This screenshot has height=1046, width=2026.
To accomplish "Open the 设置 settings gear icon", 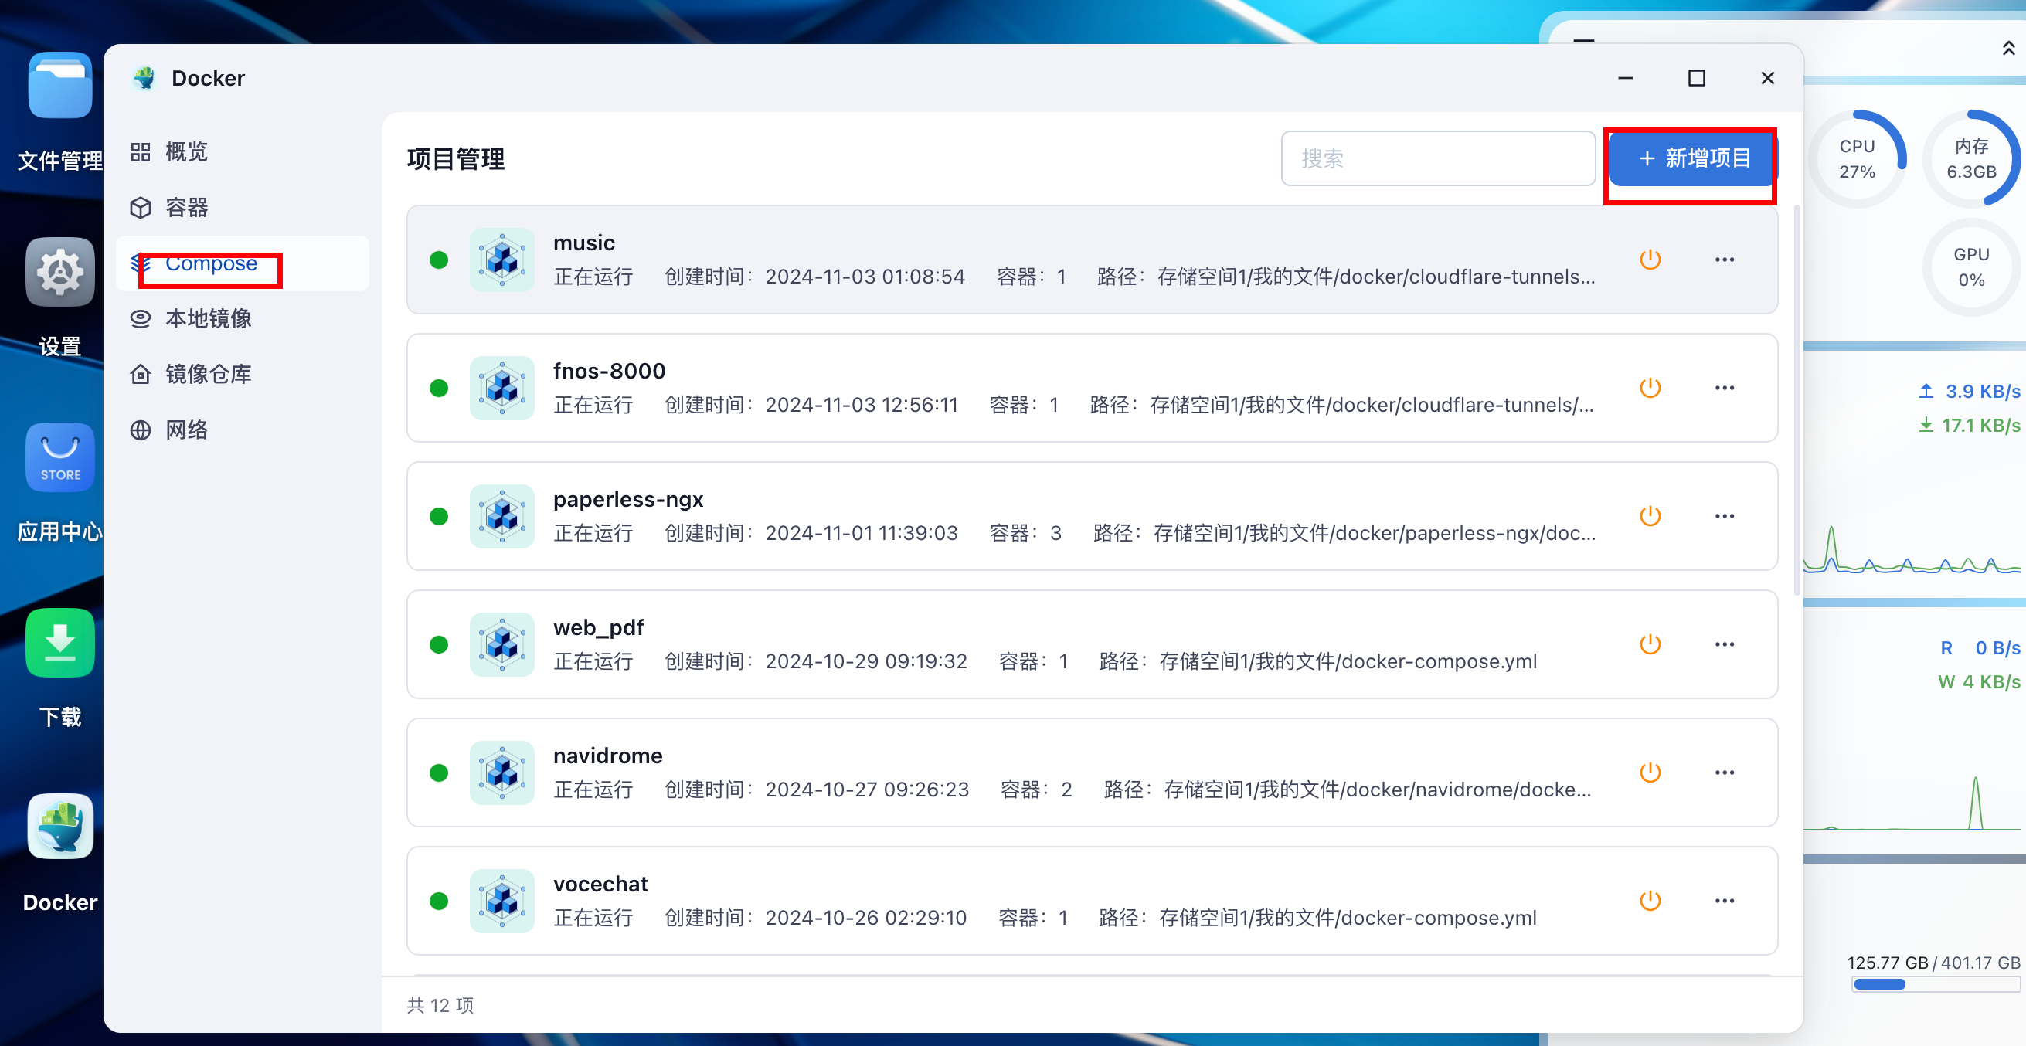I will [x=59, y=272].
